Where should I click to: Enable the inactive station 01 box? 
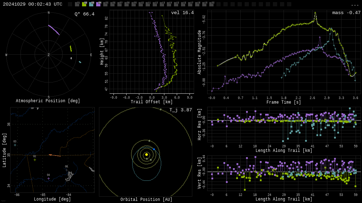click(77, 4)
